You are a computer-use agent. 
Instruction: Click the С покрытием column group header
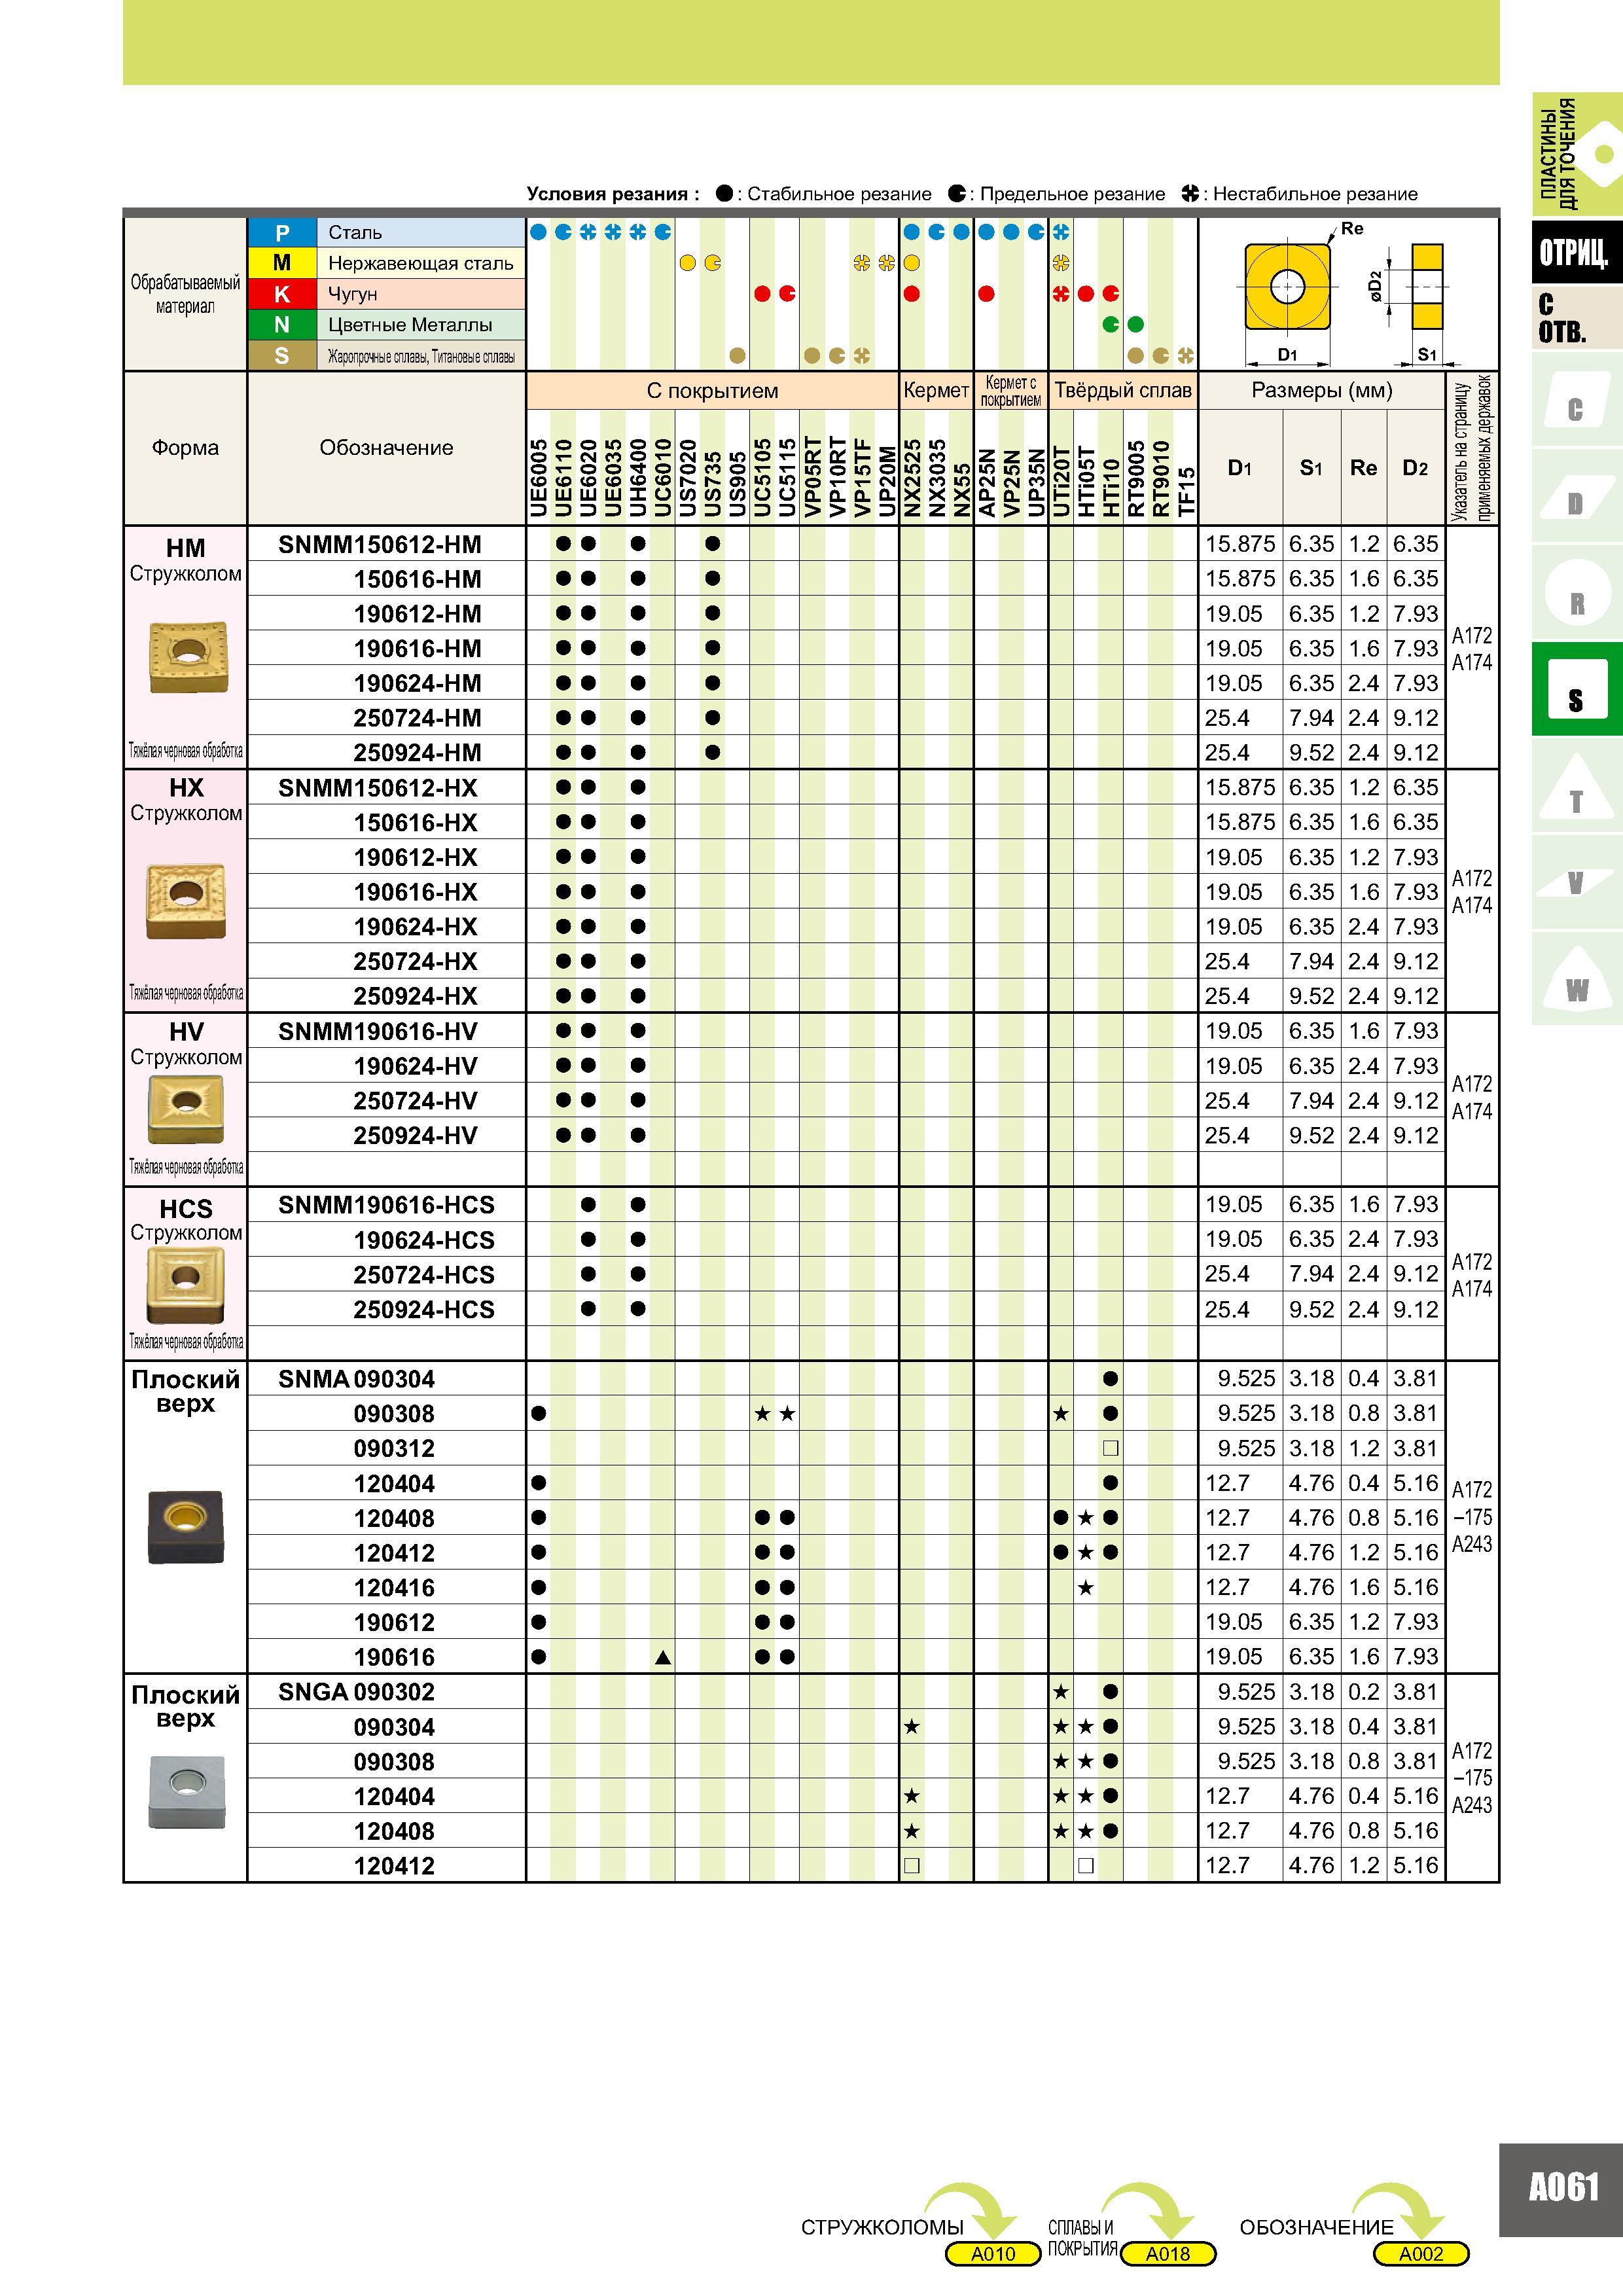pyautogui.click(x=712, y=390)
